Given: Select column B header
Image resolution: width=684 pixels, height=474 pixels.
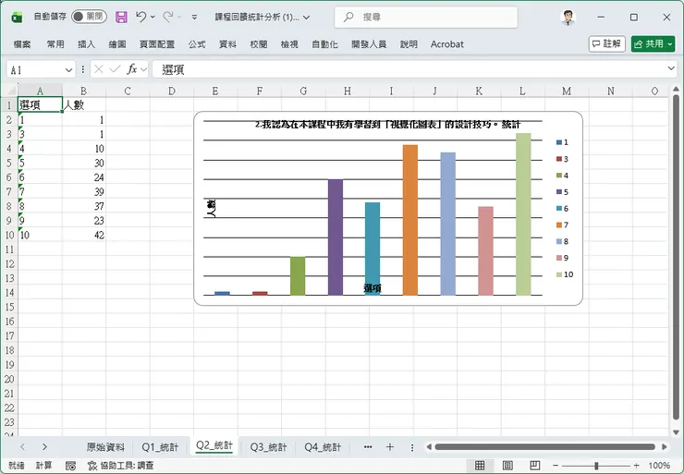Looking at the screenshot, I should coord(83,91).
